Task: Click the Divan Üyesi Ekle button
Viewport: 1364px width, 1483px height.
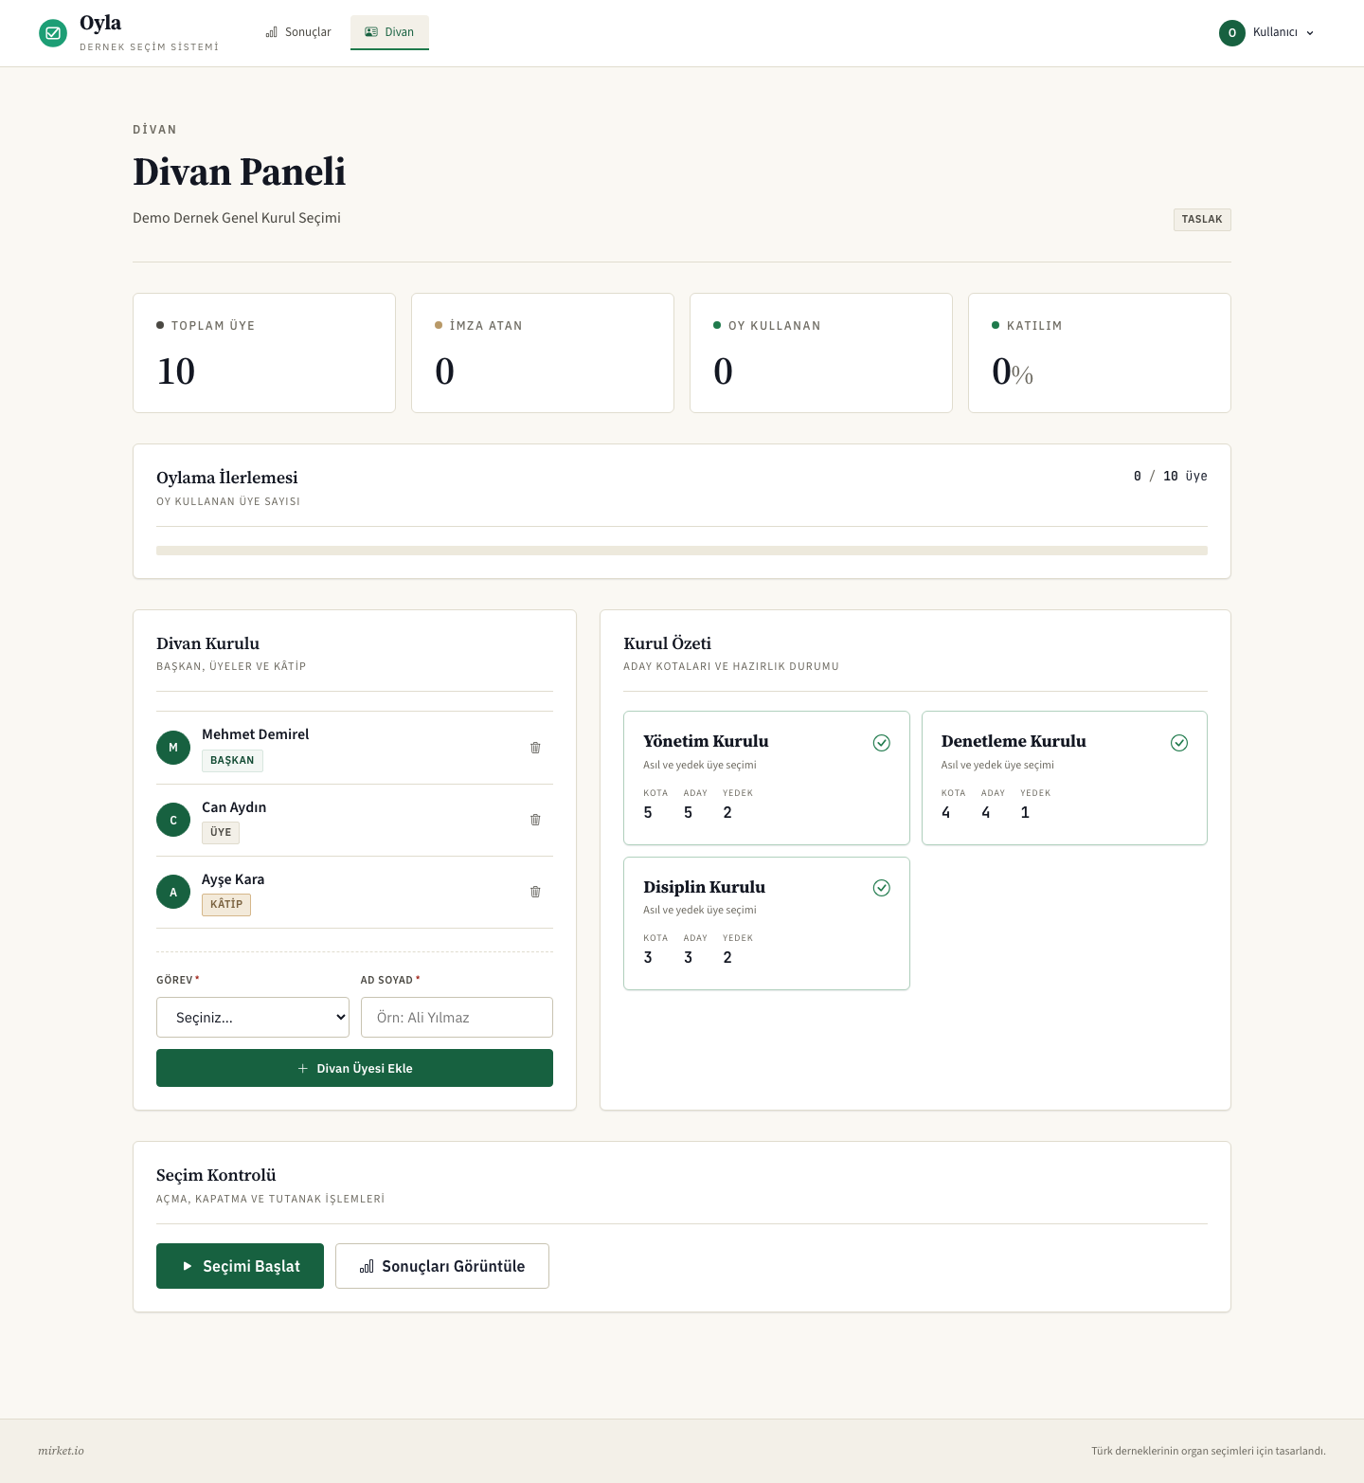Action: click(x=354, y=1068)
